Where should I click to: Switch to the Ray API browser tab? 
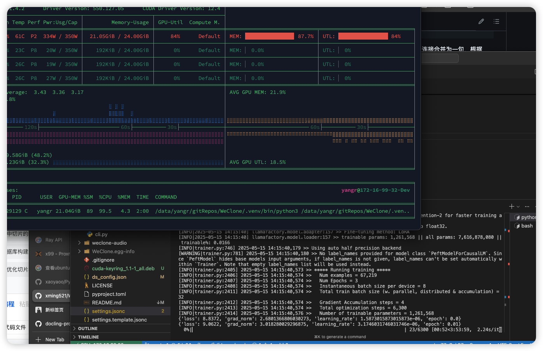53,240
